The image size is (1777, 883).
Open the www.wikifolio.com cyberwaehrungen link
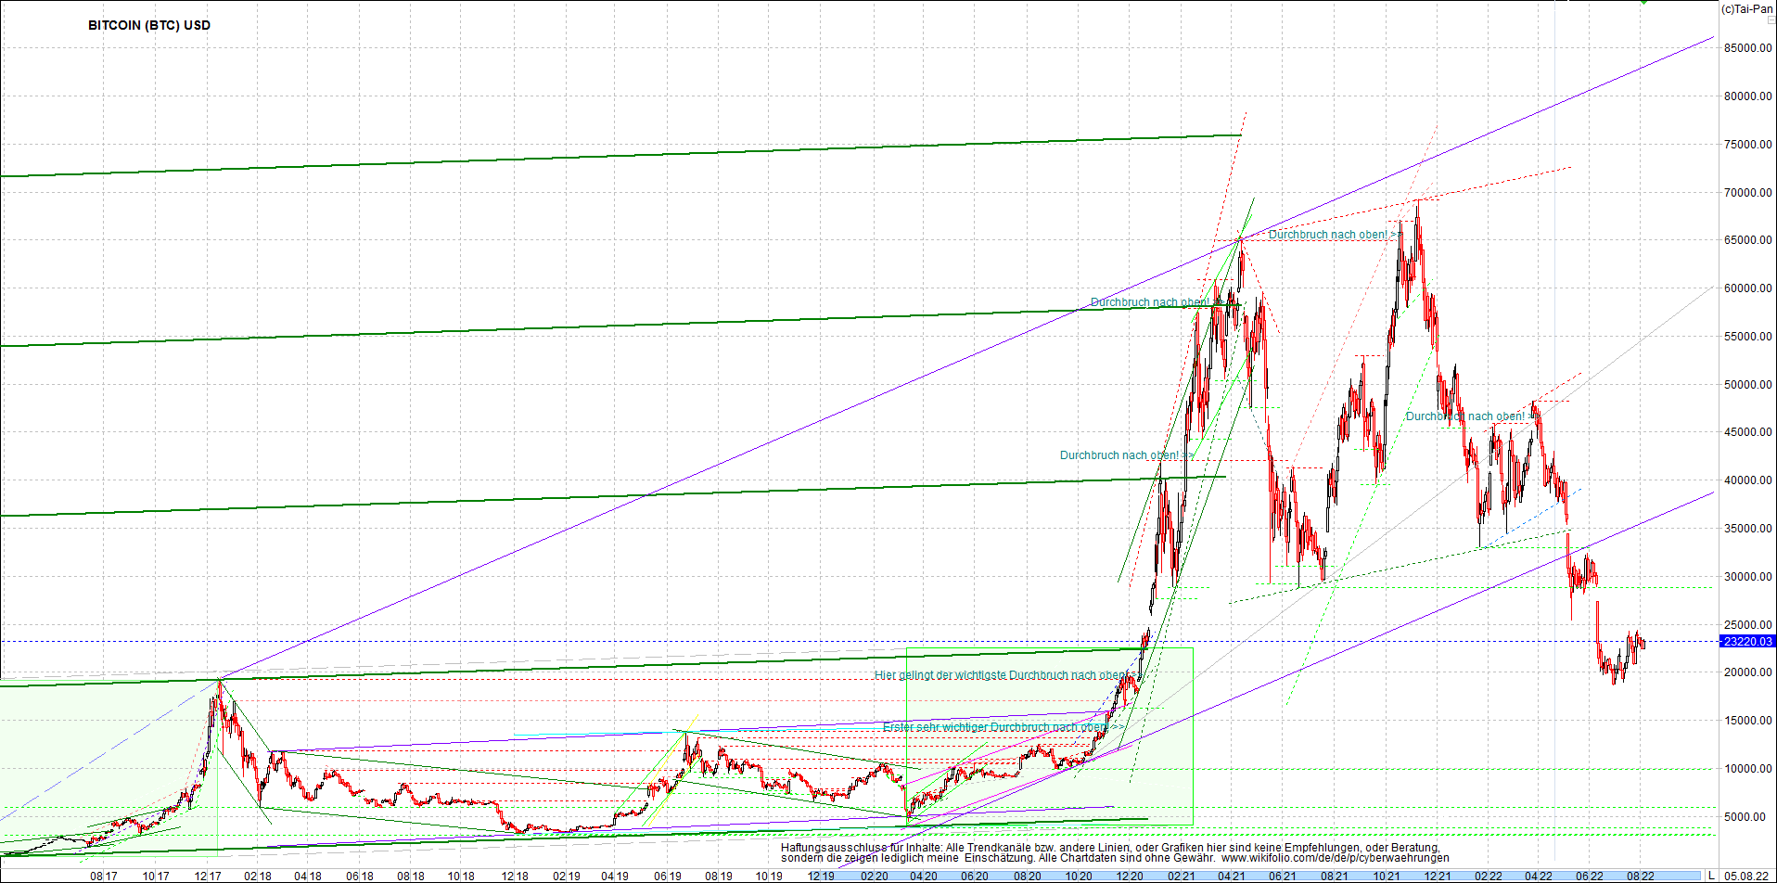[x=1336, y=858]
